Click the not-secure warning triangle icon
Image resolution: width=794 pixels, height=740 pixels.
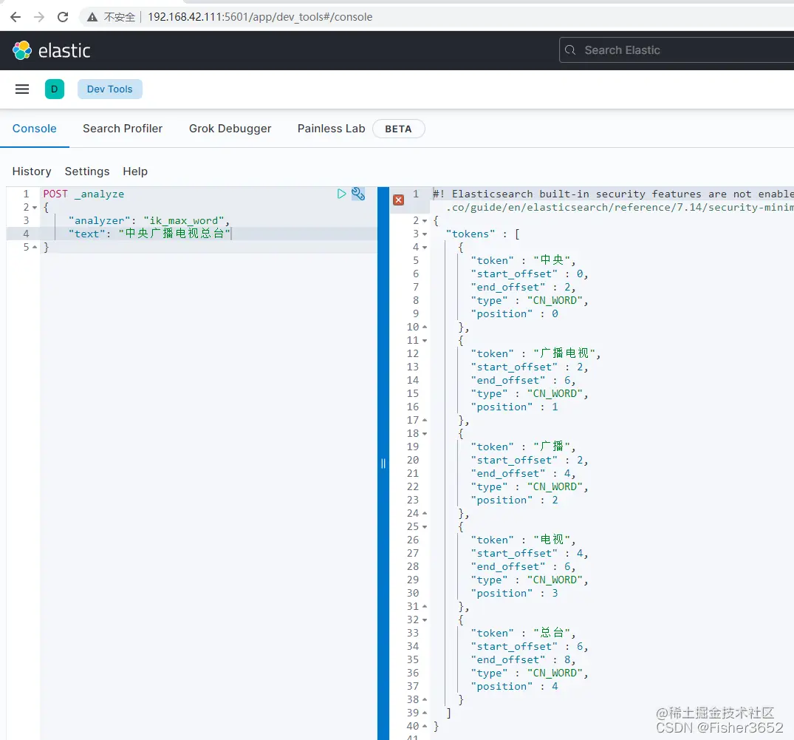(92, 17)
